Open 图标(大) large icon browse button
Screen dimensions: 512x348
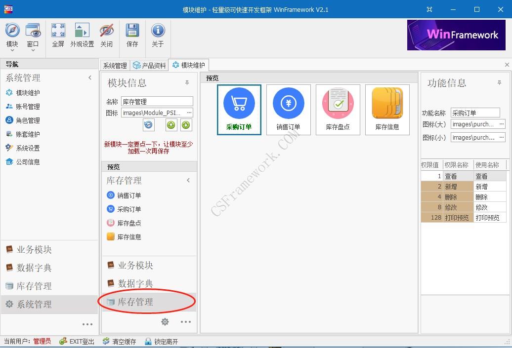(503, 124)
